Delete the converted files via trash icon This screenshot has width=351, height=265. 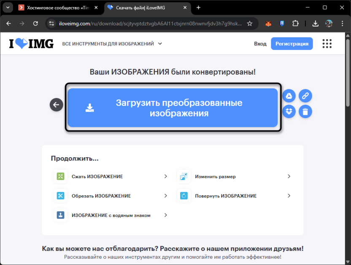(x=305, y=111)
